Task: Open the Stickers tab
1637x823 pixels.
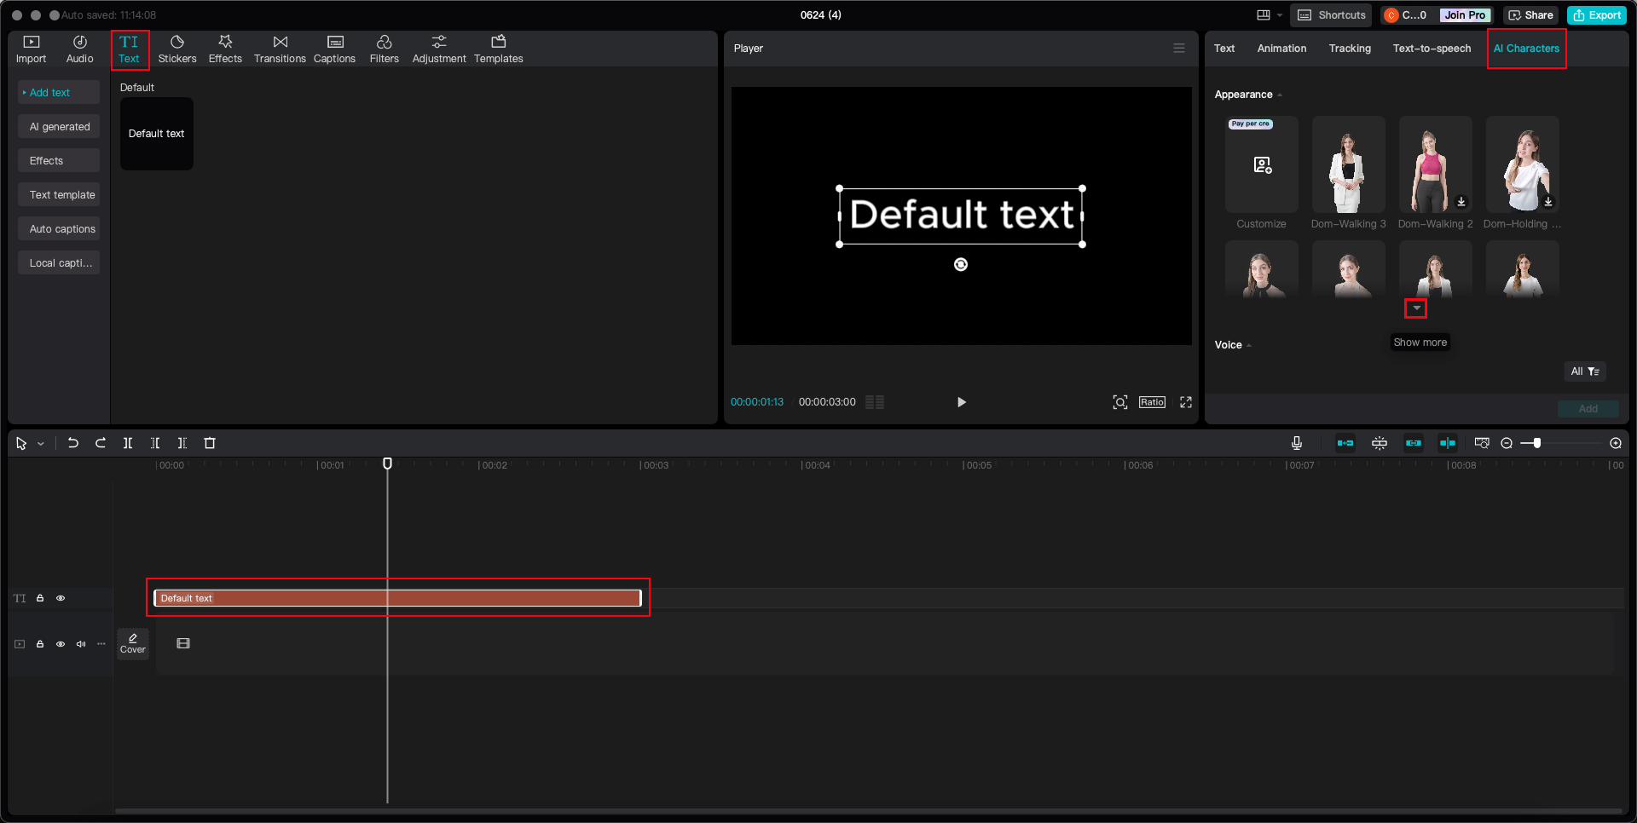Action: 177,49
